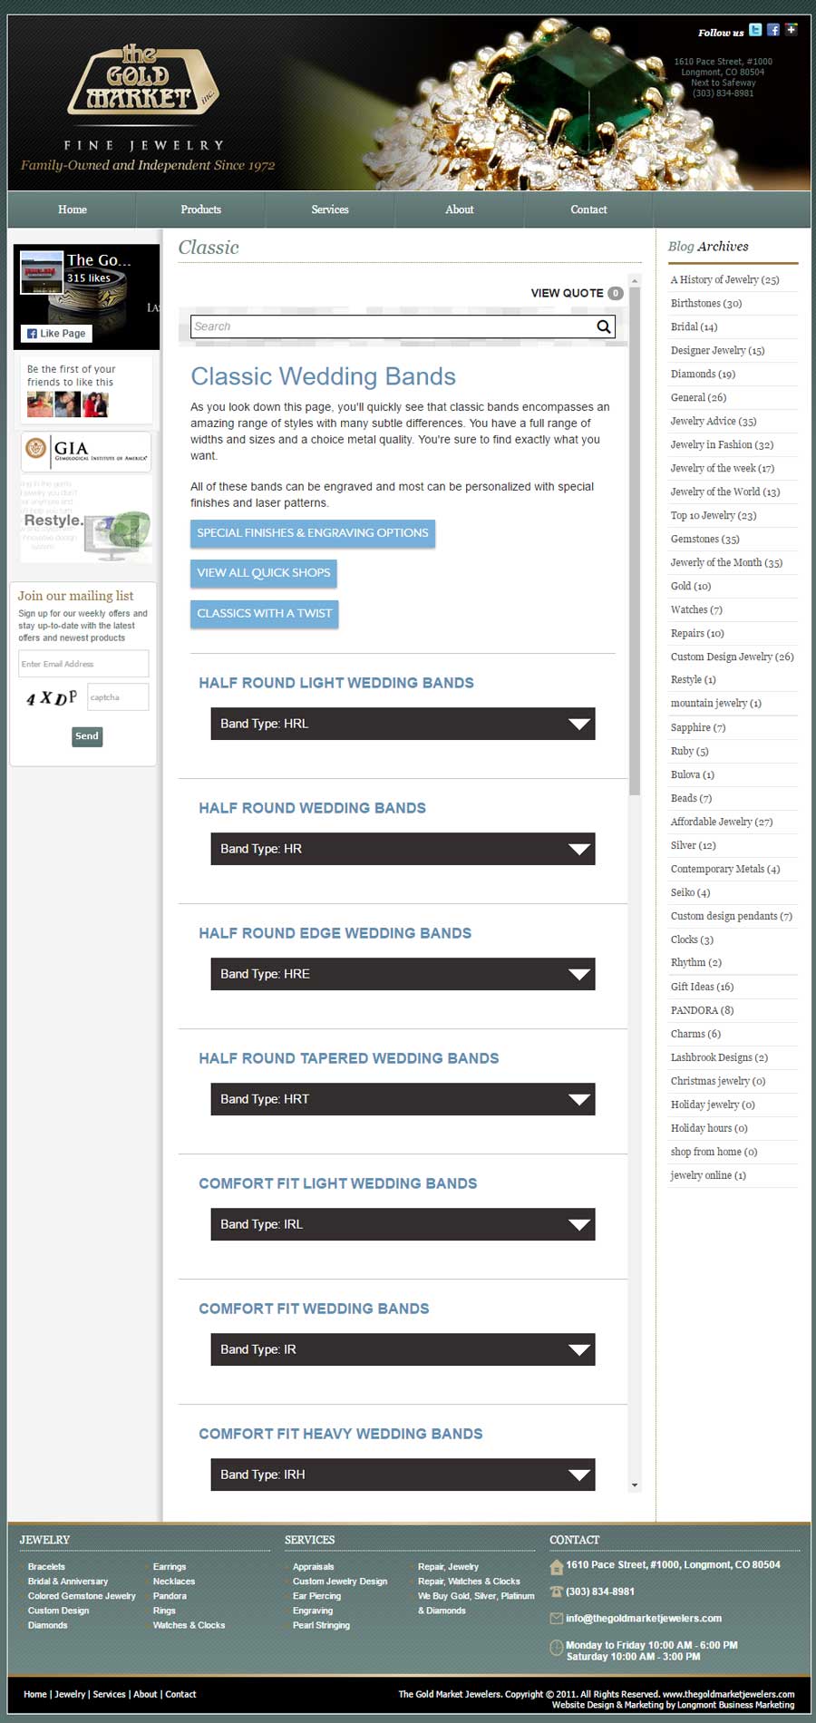Click the Facebook Like Page button
The image size is (816, 1723).
coord(55,334)
